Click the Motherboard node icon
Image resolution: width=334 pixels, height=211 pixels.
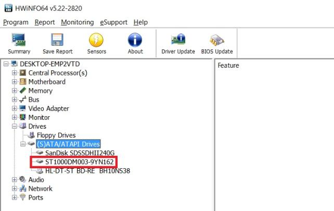23,82
